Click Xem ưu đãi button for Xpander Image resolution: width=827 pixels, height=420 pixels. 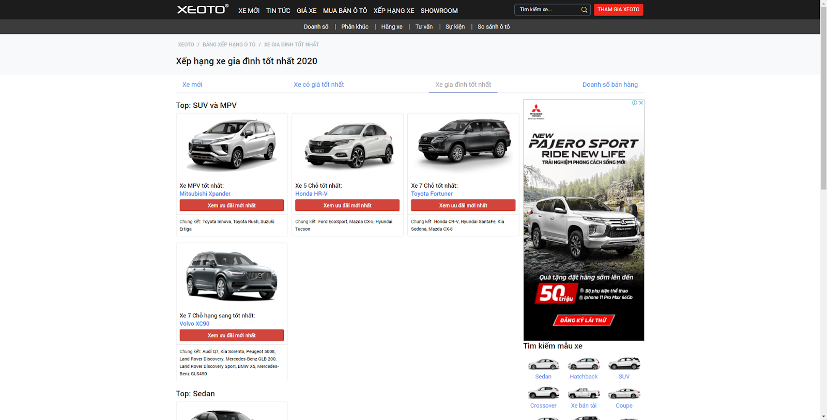coord(232,205)
